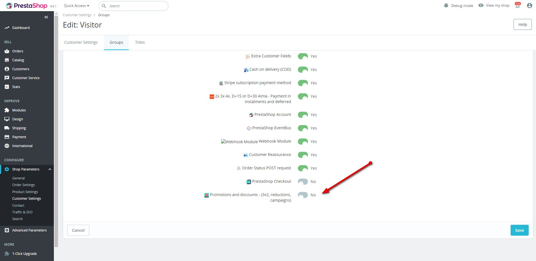Click the Shipping truck icon
The width and height of the screenshot is (536, 261).
(7, 128)
